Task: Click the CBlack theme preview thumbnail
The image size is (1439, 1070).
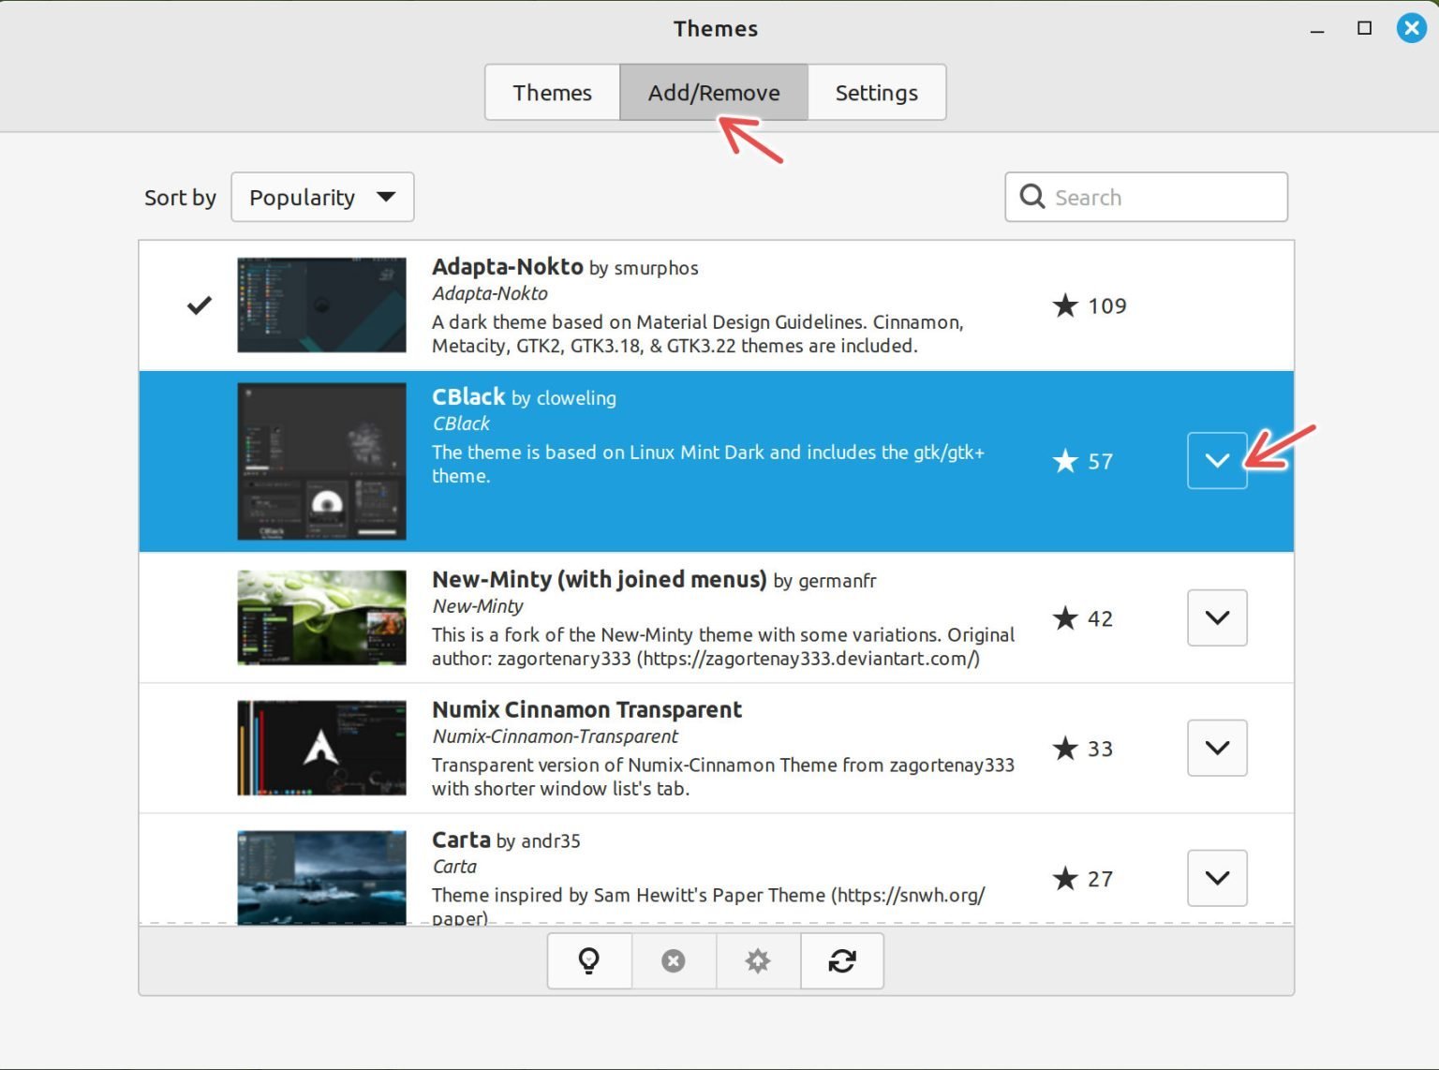Action: [321, 460]
